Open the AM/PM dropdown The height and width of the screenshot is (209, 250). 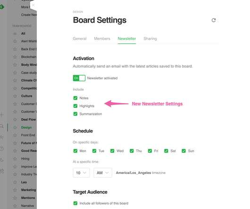(x=103, y=173)
